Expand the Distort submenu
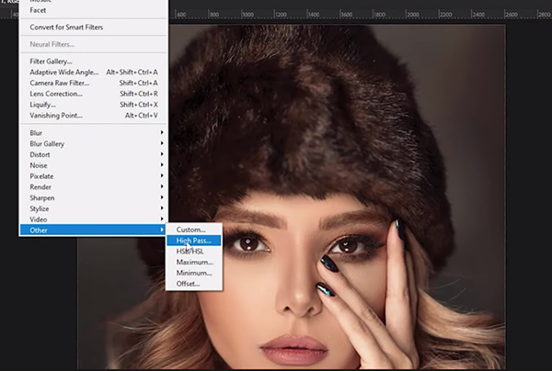Image resolution: width=552 pixels, height=371 pixels. click(93, 154)
